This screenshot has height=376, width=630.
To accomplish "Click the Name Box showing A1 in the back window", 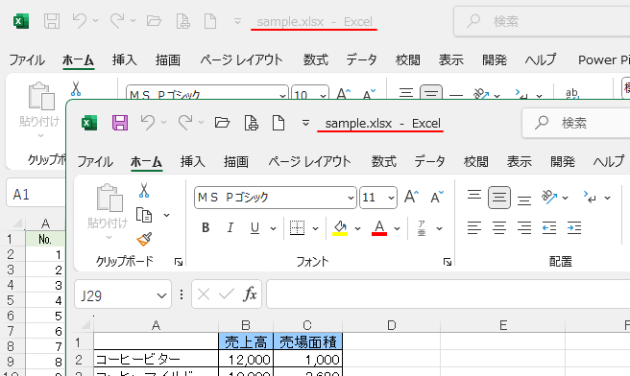I will coord(36,194).
